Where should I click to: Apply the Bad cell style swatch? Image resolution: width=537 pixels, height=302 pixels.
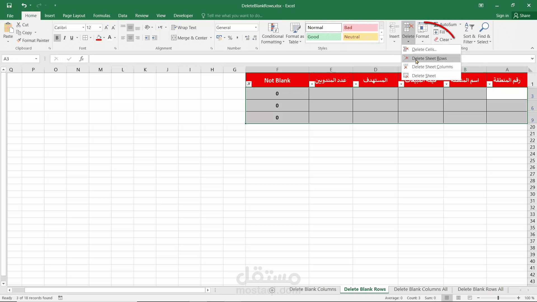[360, 27]
